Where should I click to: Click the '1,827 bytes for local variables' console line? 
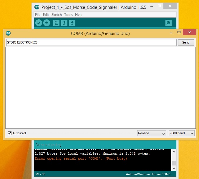pos(92,153)
